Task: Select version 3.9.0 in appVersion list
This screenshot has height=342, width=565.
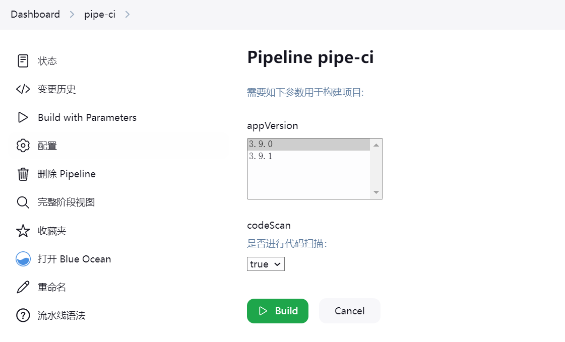Action: pos(309,145)
